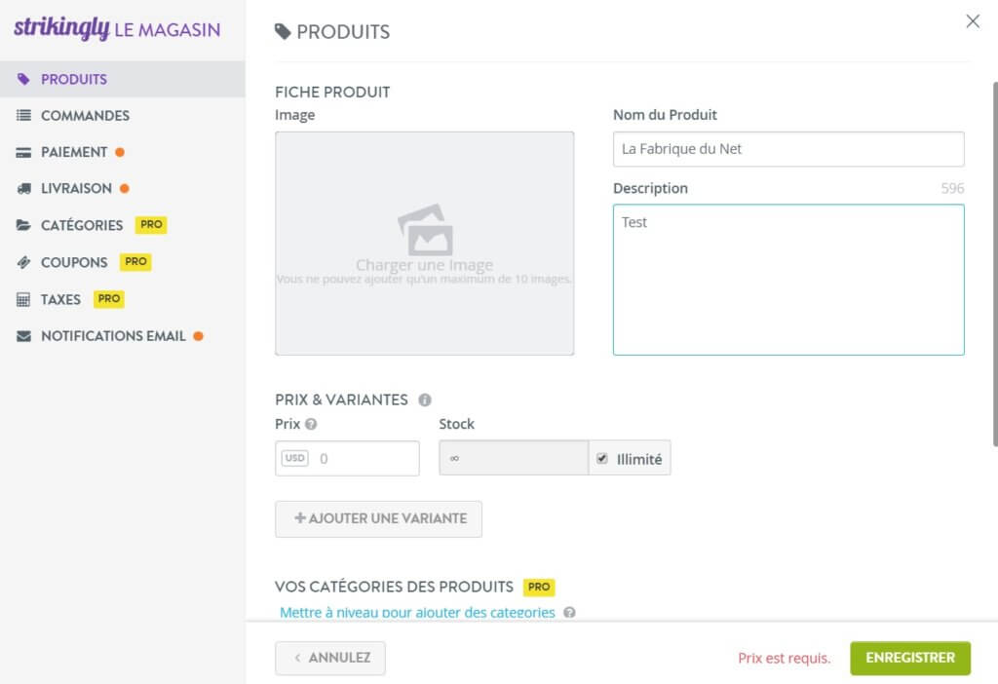Click the Annulez back button
The image size is (998, 684).
(330, 658)
